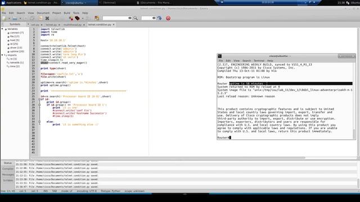This screenshot has height=202, width=360.
Task: Switch to cisco@ubuntu taskbar window
Action: [79, 3]
